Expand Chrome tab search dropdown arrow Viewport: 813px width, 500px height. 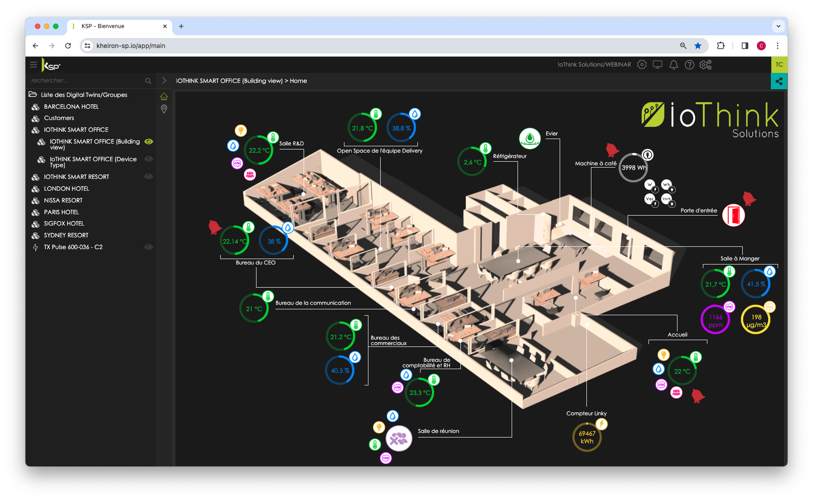tap(778, 26)
